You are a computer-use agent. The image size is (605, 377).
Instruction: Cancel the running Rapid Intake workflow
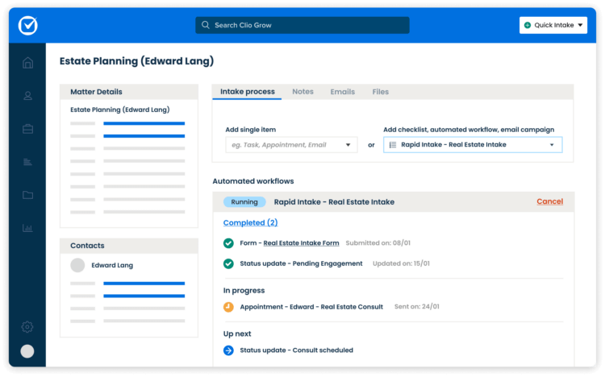[x=550, y=201]
